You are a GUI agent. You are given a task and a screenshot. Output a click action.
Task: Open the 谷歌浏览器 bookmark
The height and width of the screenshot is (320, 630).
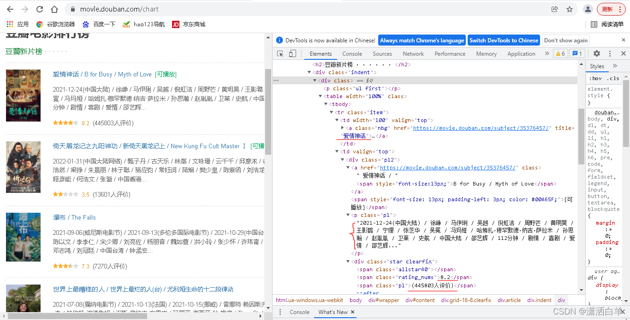click(55, 24)
